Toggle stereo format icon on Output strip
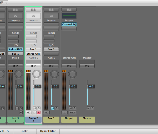 [x=64, y=112]
